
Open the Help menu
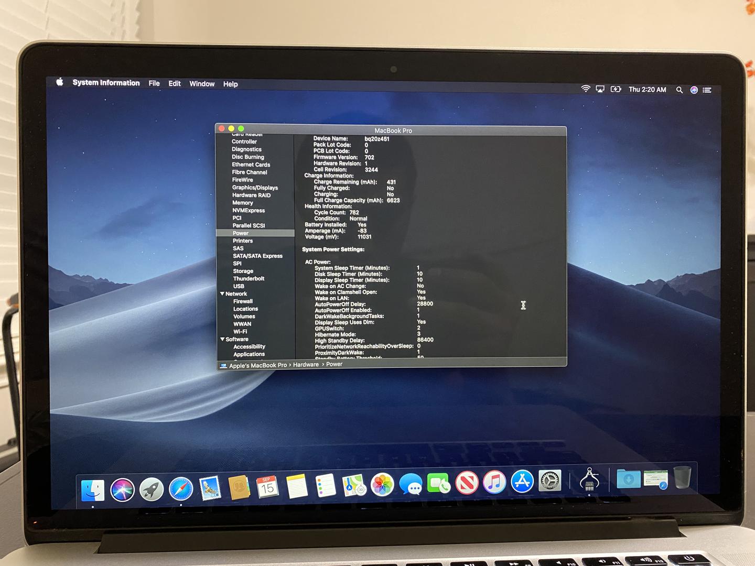click(230, 84)
